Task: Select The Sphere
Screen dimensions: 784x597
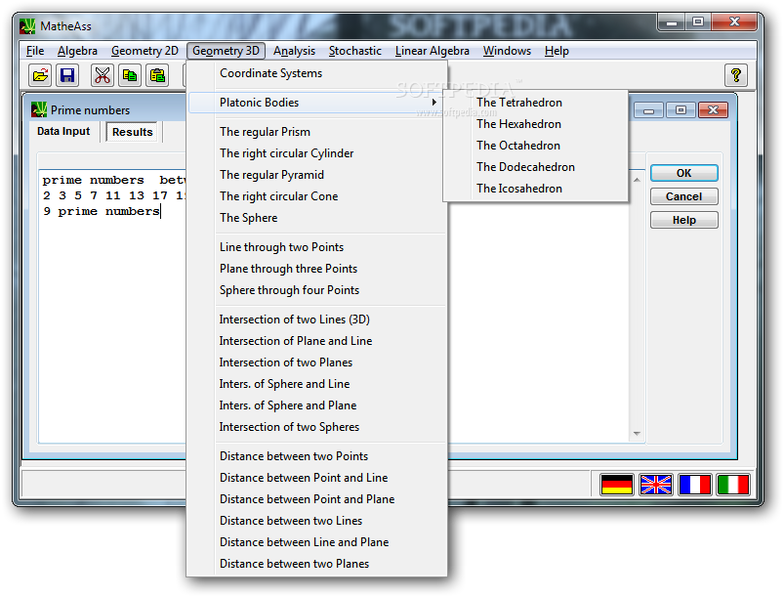Action: (x=317, y=218)
